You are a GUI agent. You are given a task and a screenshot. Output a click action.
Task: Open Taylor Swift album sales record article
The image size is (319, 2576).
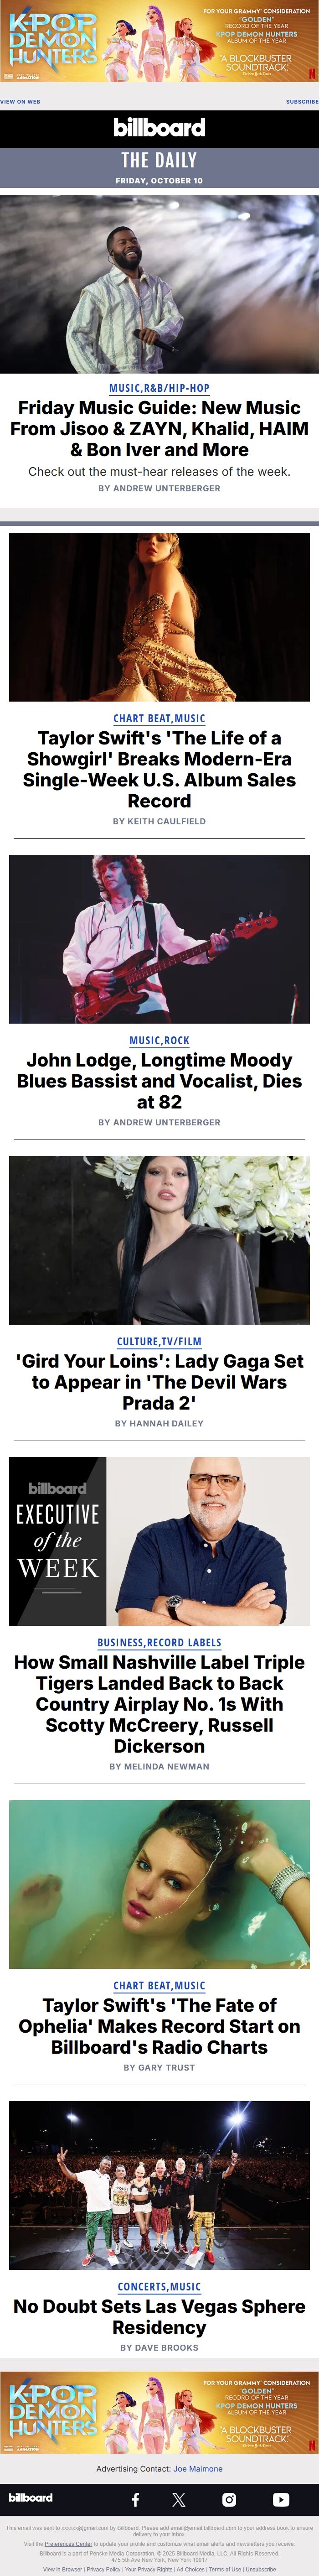[159, 769]
